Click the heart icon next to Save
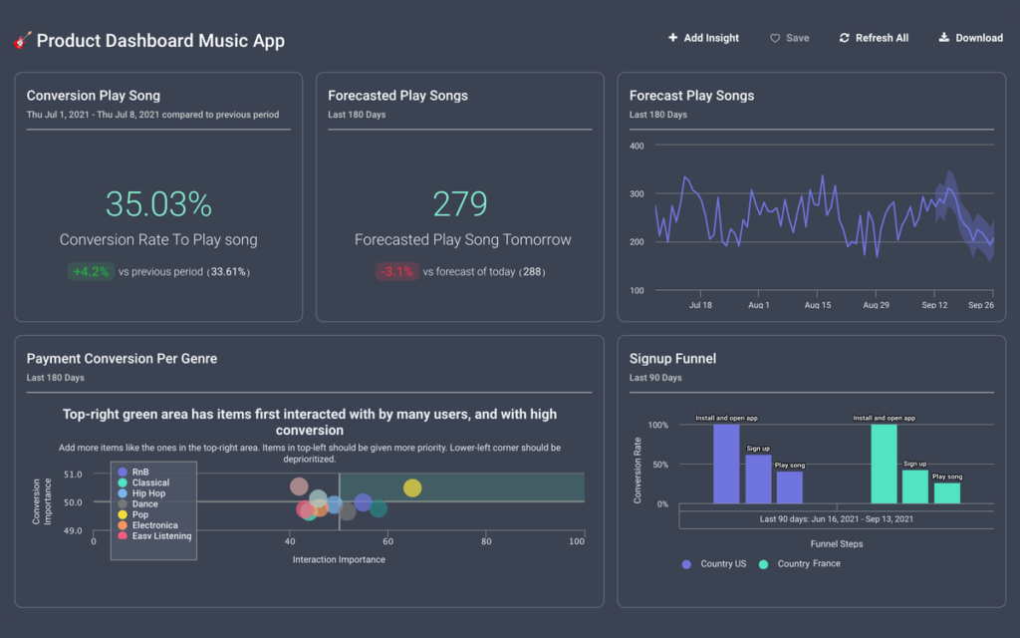 pyautogui.click(x=775, y=39)
